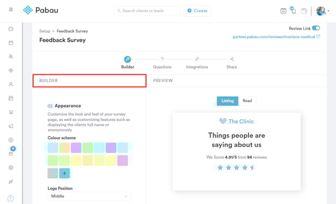This screenshot has width=336, height=204.
Task: Open the calendar icon in the sidebar
Action: (x=11, y=43)
